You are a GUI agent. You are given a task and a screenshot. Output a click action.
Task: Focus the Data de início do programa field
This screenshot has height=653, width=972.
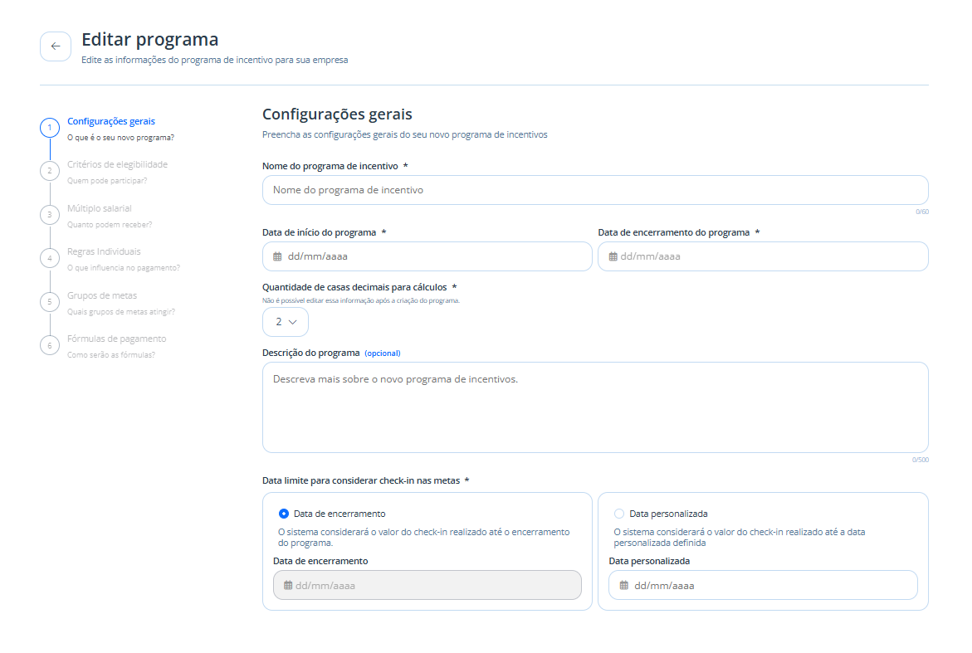pyautogui.click(x=427, y=256)
